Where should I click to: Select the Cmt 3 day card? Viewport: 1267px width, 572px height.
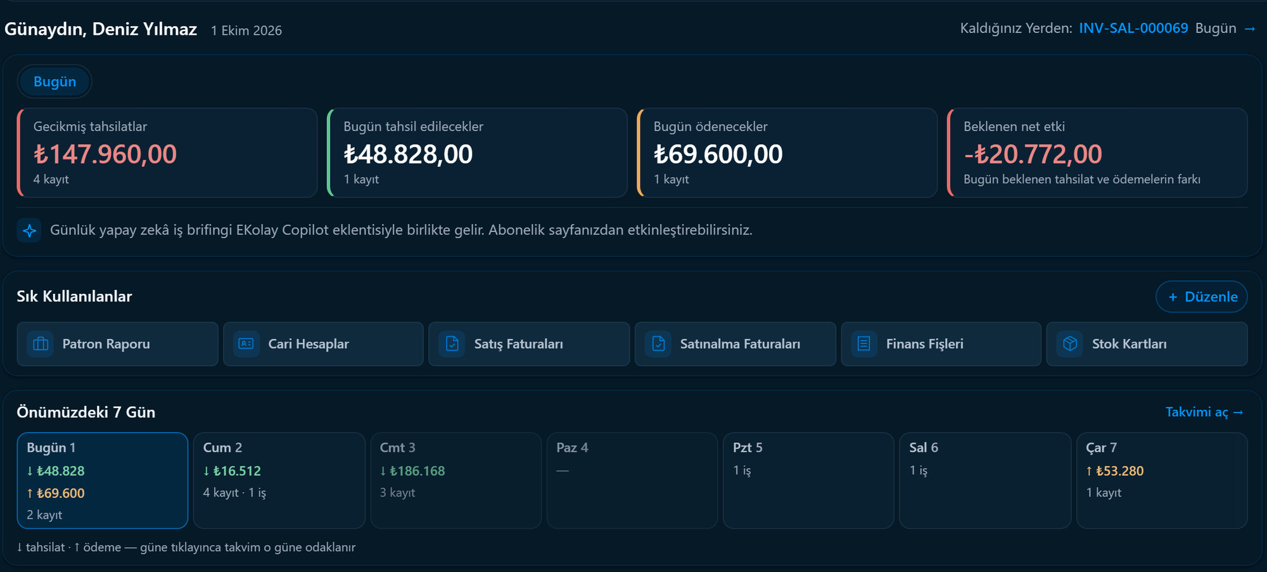pyautogui.click(x=456, y=481)
